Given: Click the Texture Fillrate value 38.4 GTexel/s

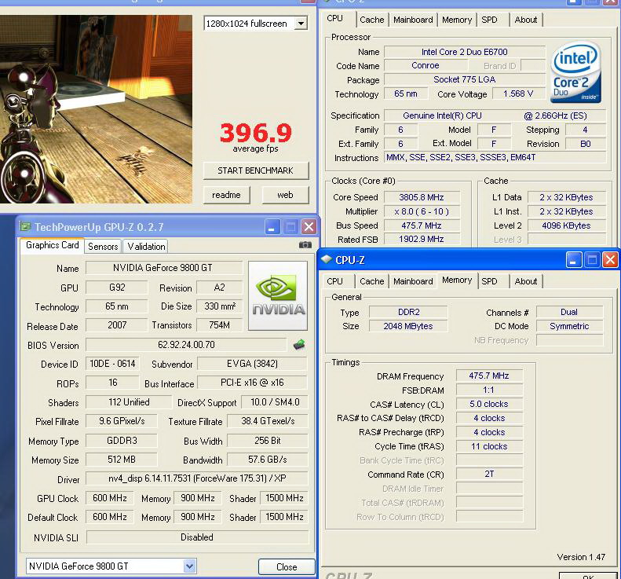Looking at the screenshot, I should tap(268, 421).
